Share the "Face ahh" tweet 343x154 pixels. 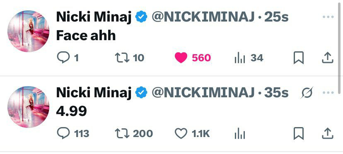click(x=328, y=58)
